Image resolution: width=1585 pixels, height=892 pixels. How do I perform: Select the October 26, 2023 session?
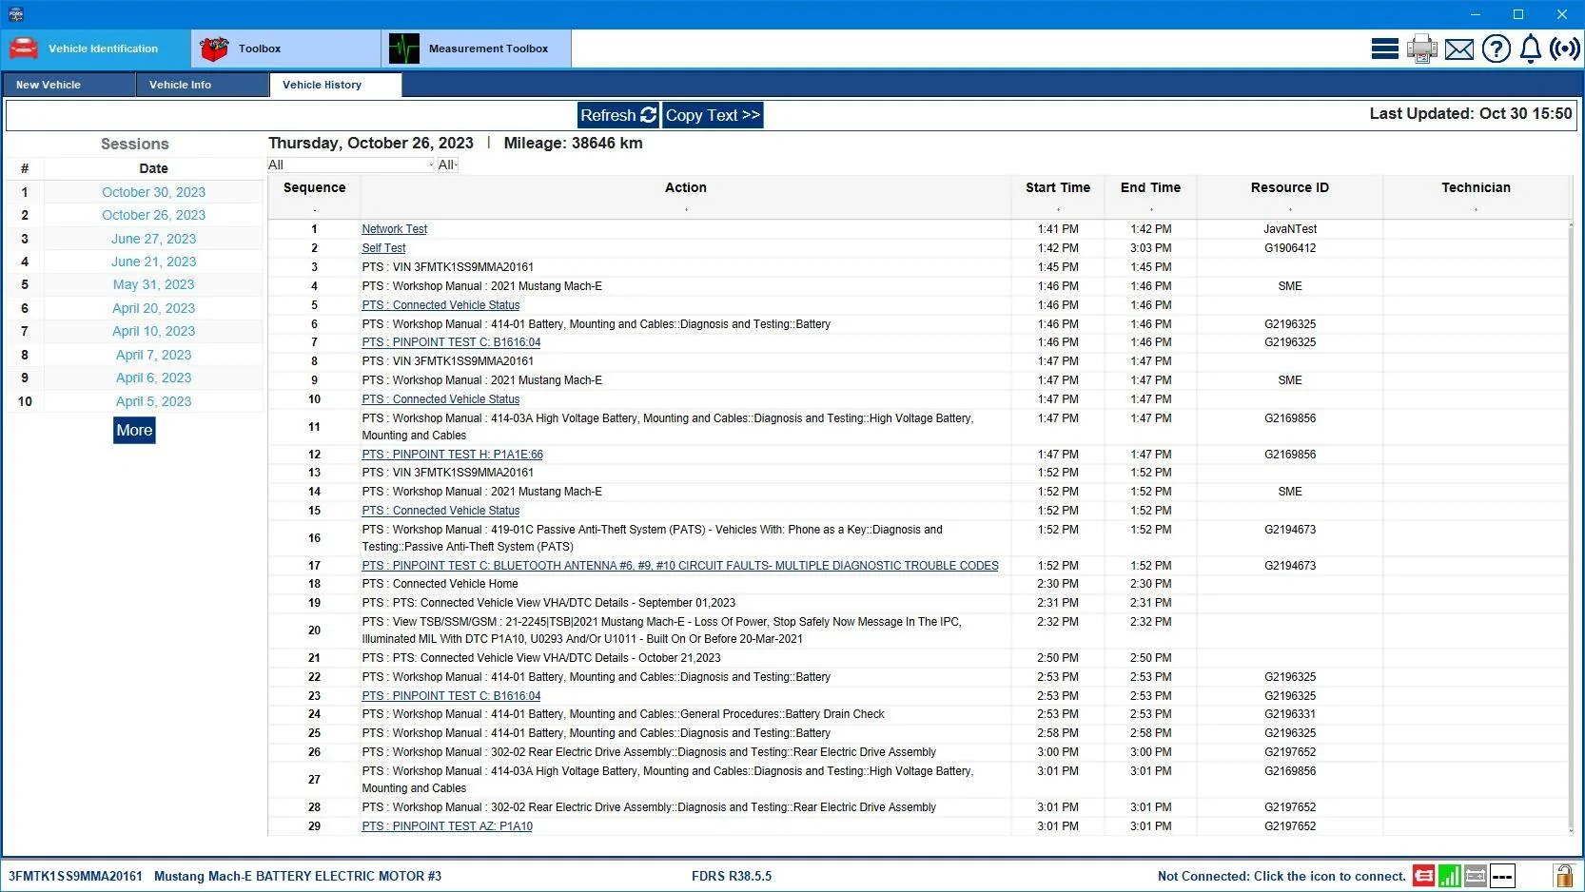(x=153, y=215)
